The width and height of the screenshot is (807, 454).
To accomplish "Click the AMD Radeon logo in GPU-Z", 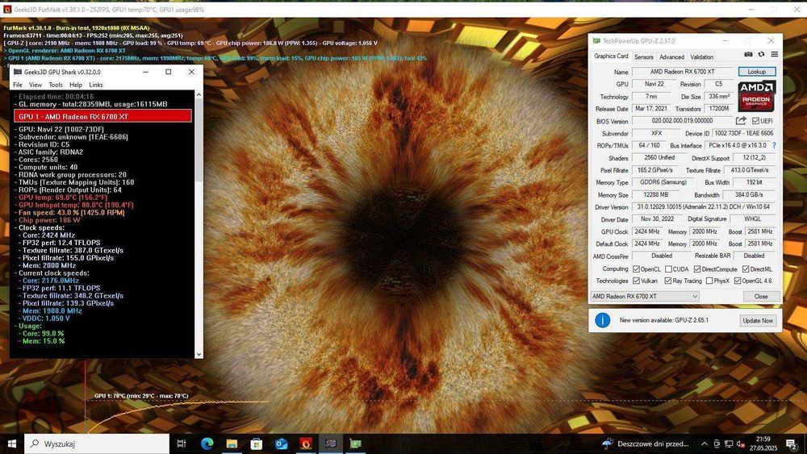I will click(x=757, y=96).
